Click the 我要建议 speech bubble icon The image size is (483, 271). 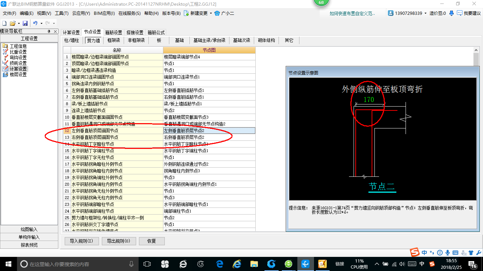pyautogui.click(x=459, y=13)
